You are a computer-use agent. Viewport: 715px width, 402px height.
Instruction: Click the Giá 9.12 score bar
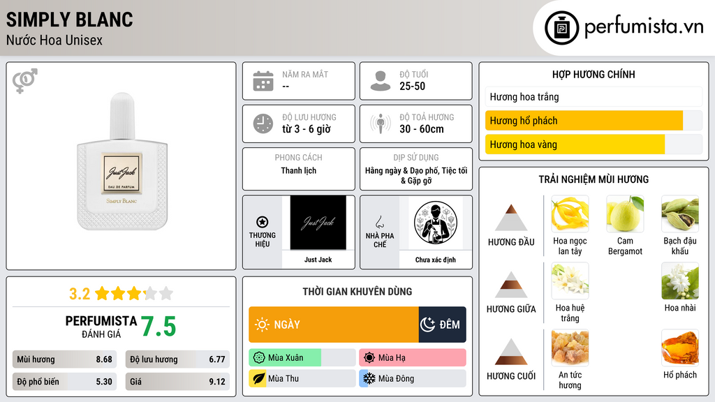point(178,382)
